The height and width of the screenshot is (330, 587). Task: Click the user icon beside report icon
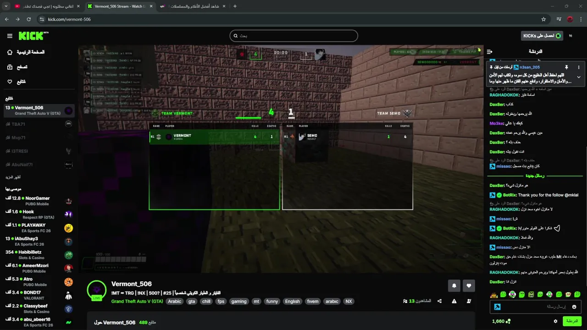click(469, 301)
